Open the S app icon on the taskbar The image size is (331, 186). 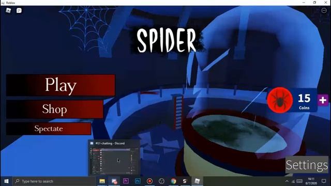pyautogui.click(x=185, y=181)
